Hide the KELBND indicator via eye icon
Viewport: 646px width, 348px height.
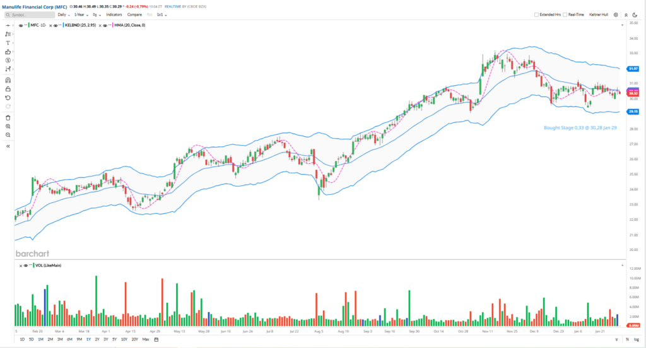(56, 25)
